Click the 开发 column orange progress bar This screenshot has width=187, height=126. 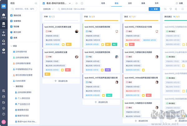click(101, 20)
